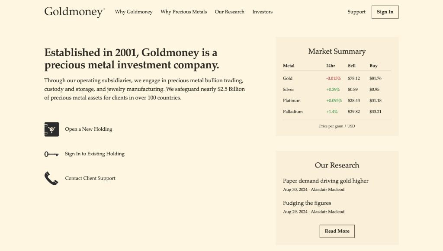Viewport: 443px width, 251px height.
Task: Click the telephone handset icon
Action: [51, 178]
